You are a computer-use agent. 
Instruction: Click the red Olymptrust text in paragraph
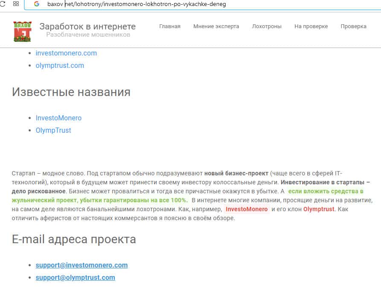(319, 209)
